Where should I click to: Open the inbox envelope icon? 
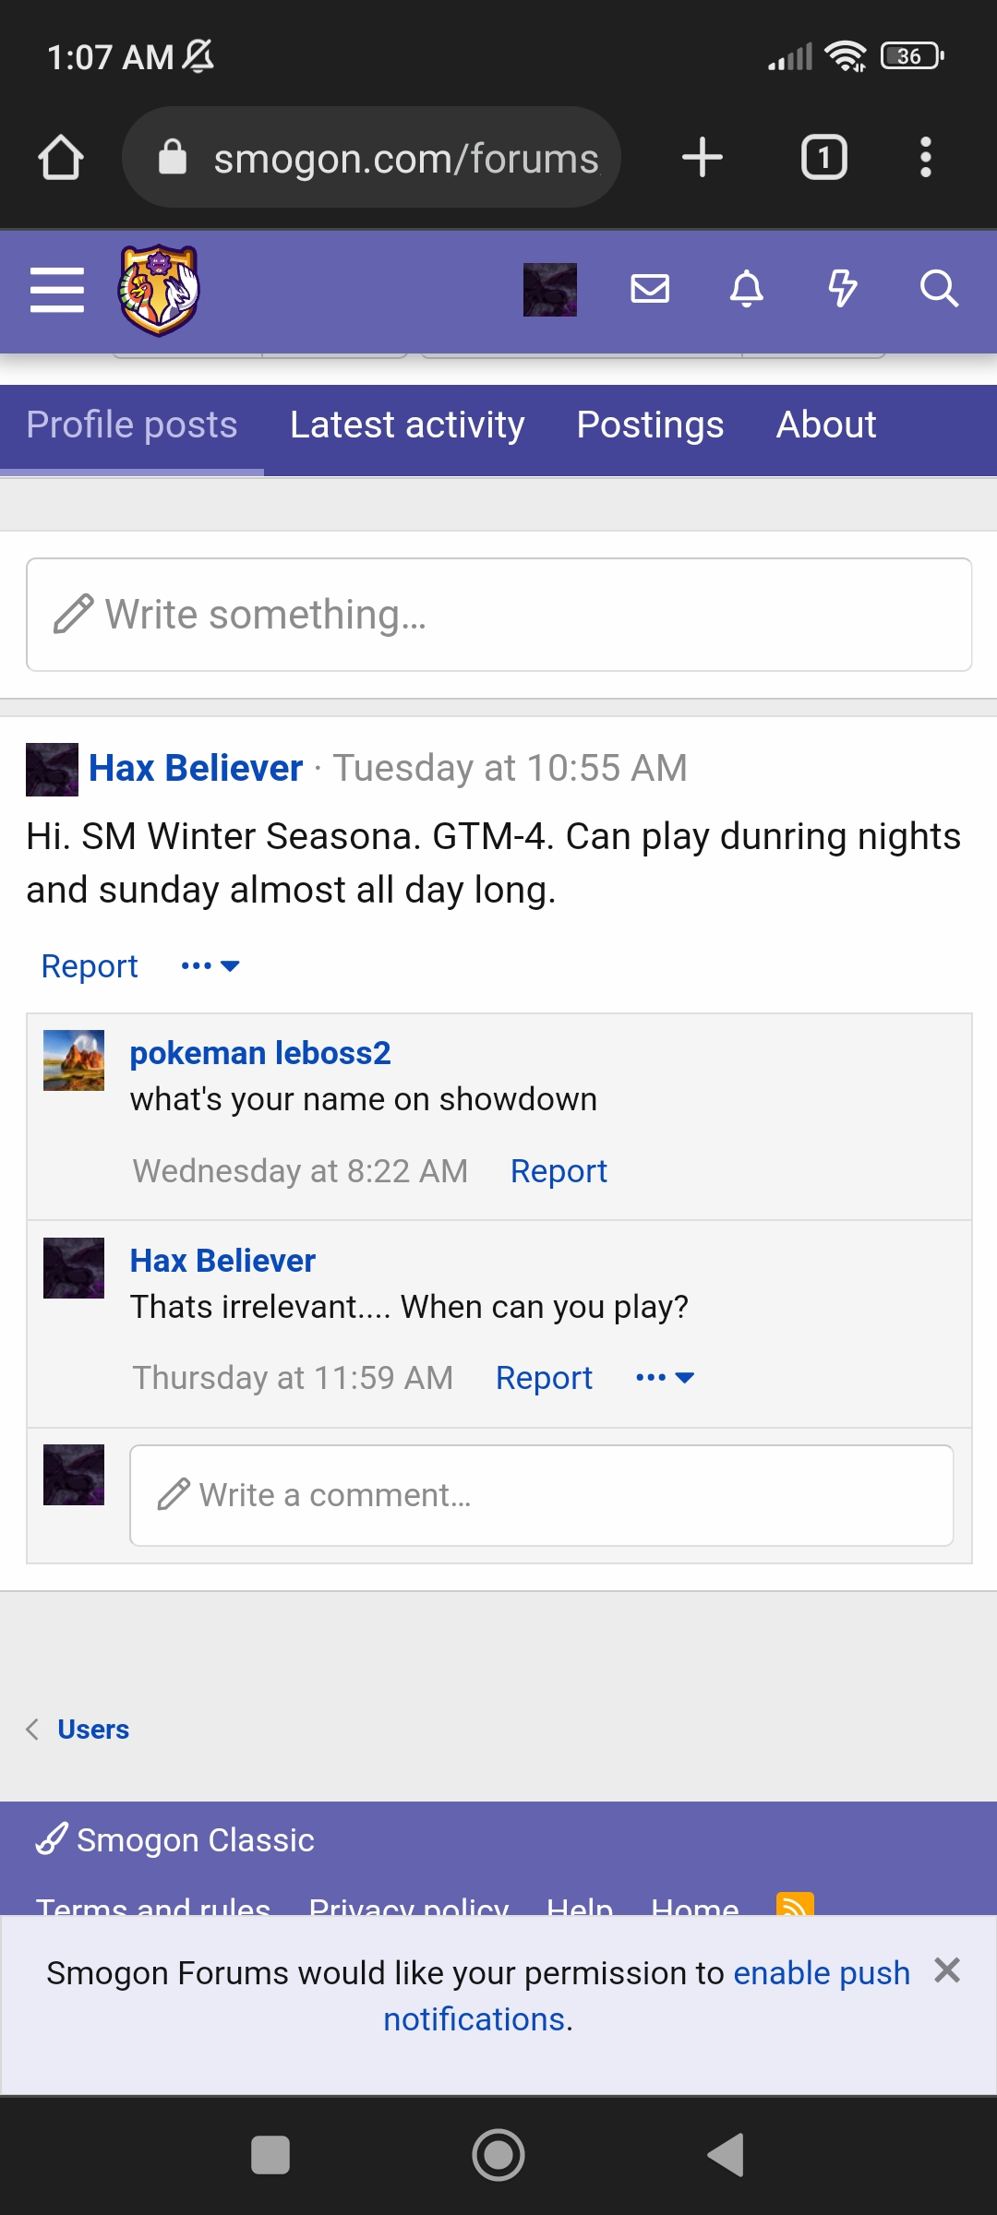[x=650, y=289]
